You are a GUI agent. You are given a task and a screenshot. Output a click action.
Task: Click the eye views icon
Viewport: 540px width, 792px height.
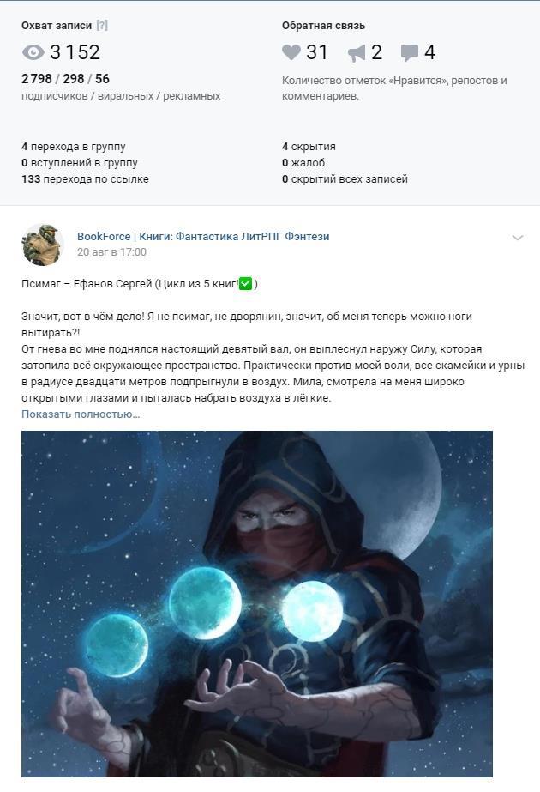tap(33, 52)
